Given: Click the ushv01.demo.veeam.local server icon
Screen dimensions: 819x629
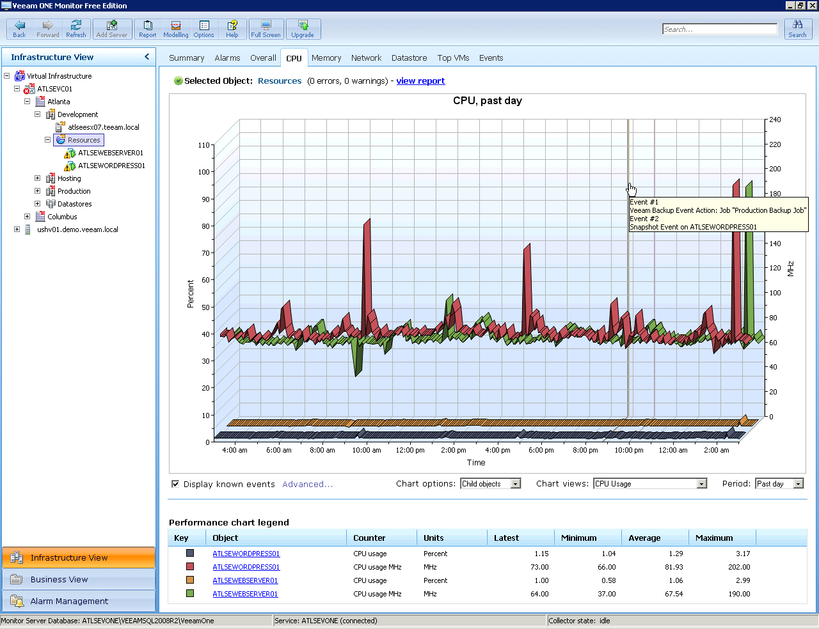Looking at the screenshot, I should click(x=28, y=229).
